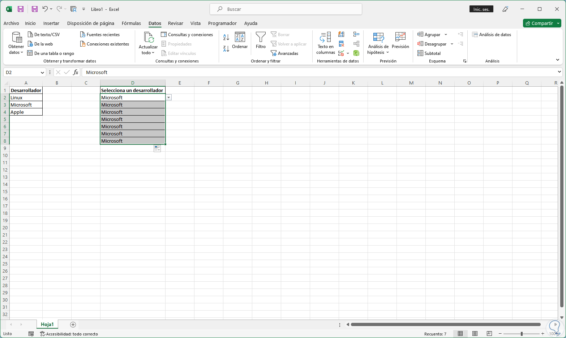Click the Inic. ses. sign-in button
The height and width of the screenshot is (338, 566).
[481, 9]
